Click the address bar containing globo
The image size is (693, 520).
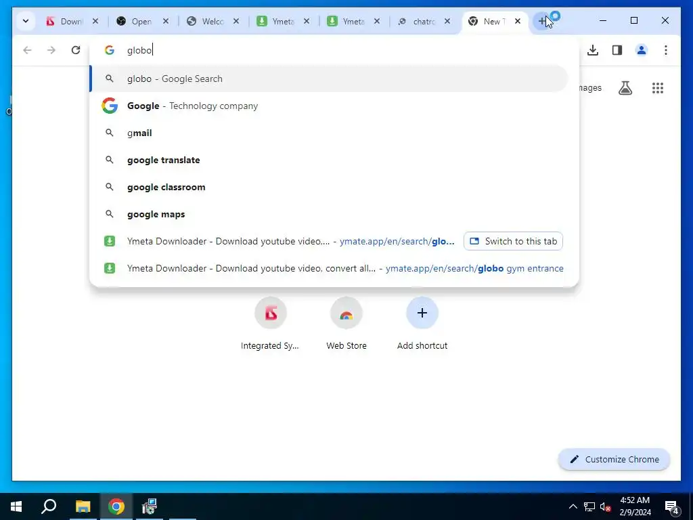pos(334,50)
